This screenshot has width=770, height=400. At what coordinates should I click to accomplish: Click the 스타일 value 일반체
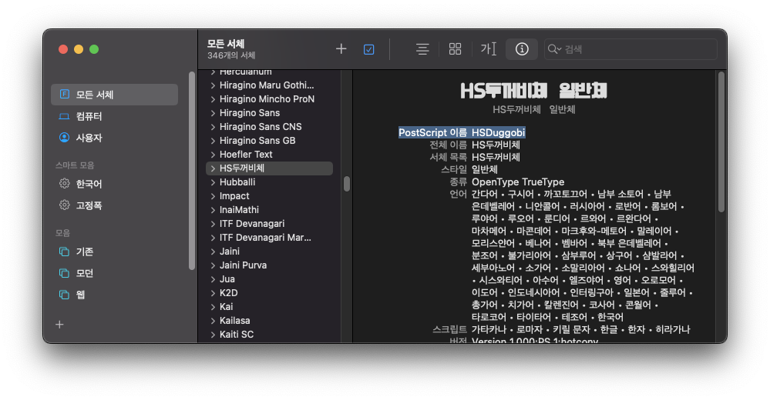(x=485, y=169)
